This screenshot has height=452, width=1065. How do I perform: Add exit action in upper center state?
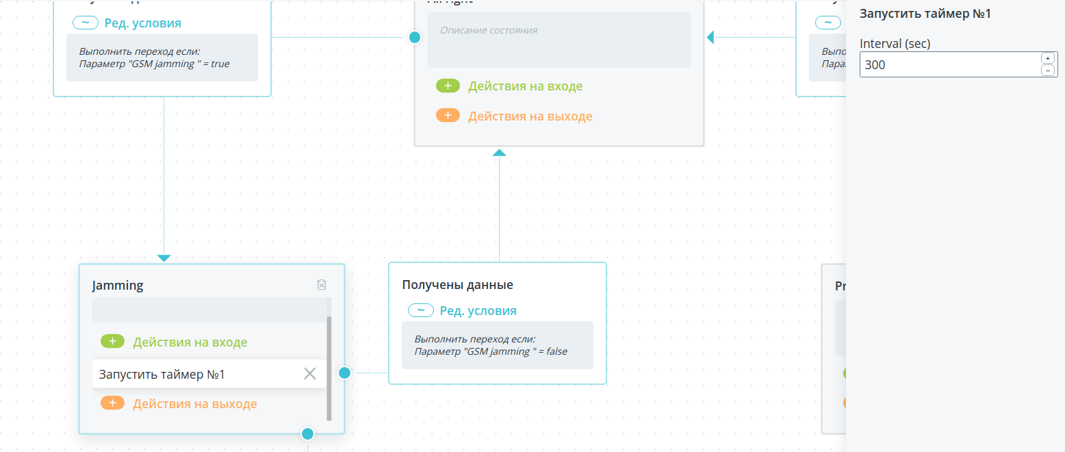click(x=448, y=115)
